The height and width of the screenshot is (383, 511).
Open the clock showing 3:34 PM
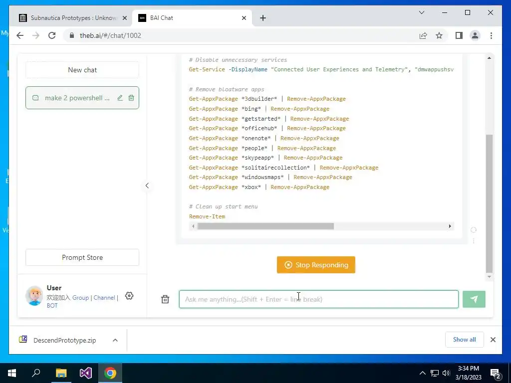[468, 373]
